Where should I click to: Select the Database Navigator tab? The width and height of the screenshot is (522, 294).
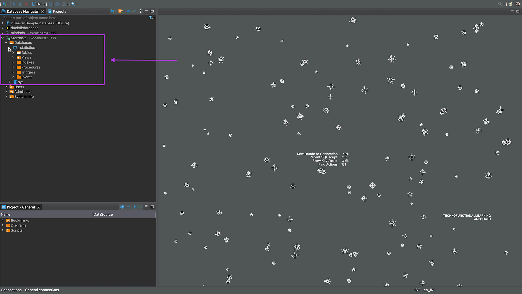[x=23, y=11]
